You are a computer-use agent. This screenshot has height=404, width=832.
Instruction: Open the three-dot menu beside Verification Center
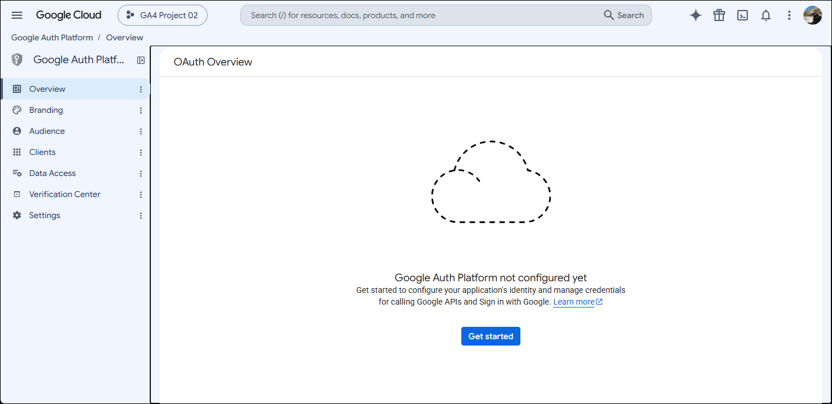tap(141, 195)
